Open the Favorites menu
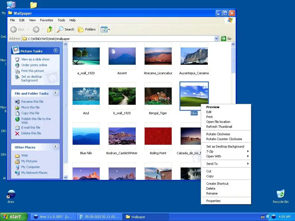 point(46,20)
